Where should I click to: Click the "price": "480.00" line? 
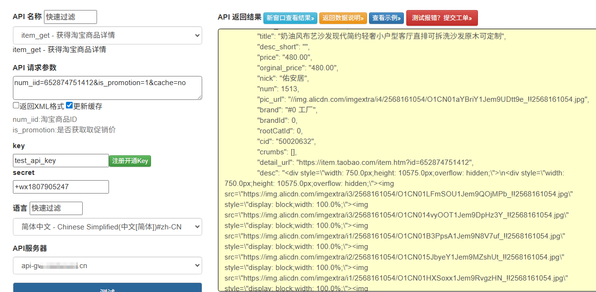(285, 57)
